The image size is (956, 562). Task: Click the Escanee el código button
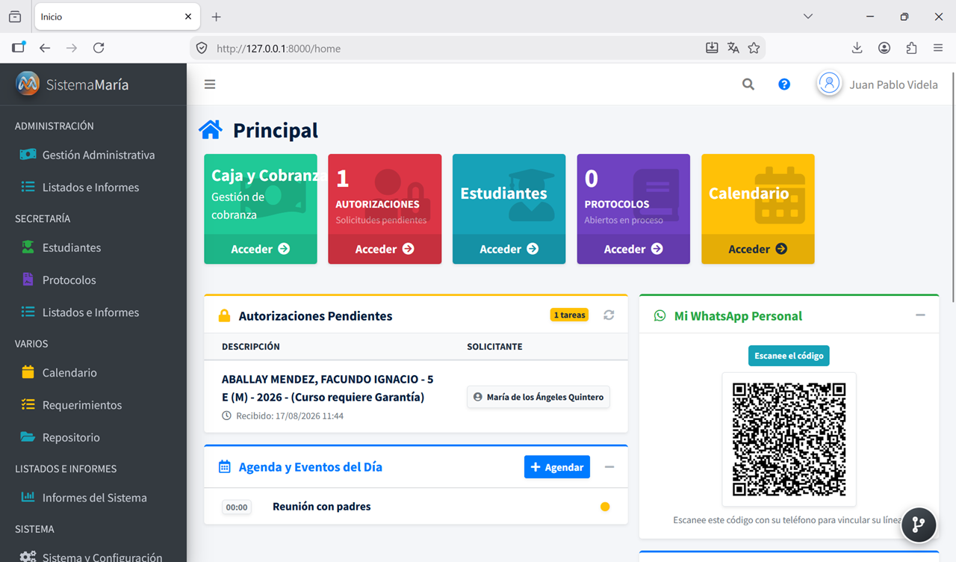coord(789,356)
